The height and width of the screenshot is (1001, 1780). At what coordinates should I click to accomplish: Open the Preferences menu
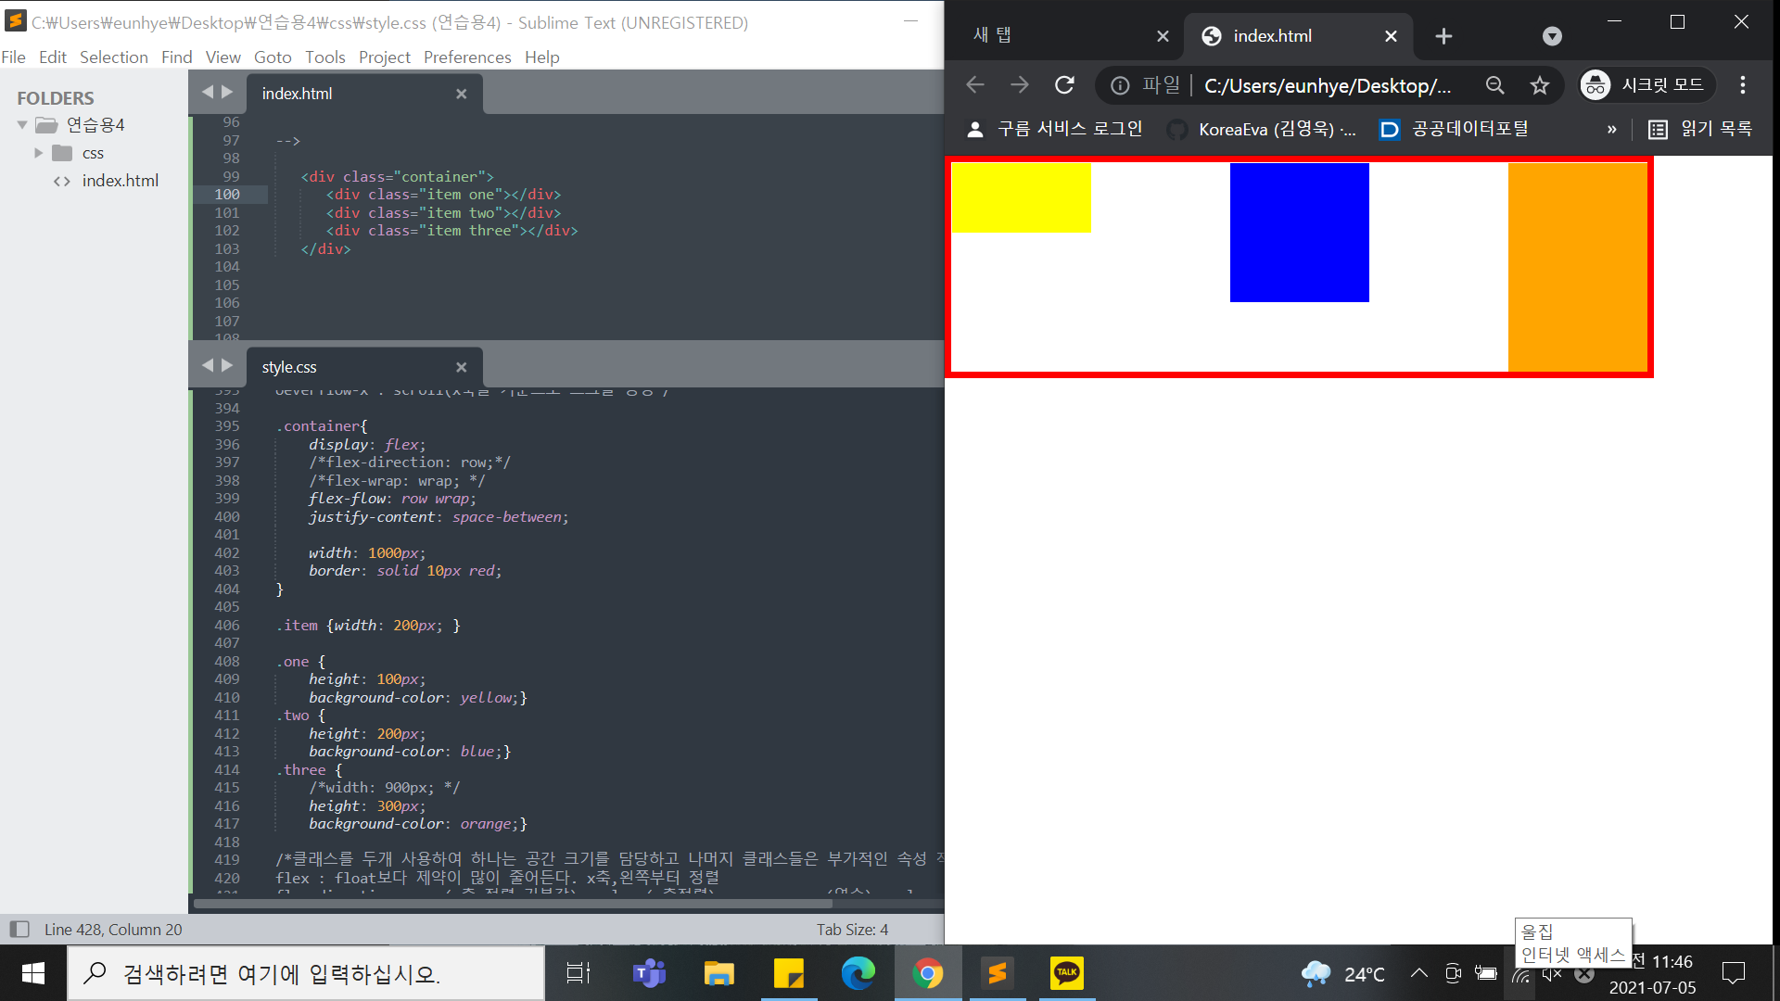click(466, 57)
